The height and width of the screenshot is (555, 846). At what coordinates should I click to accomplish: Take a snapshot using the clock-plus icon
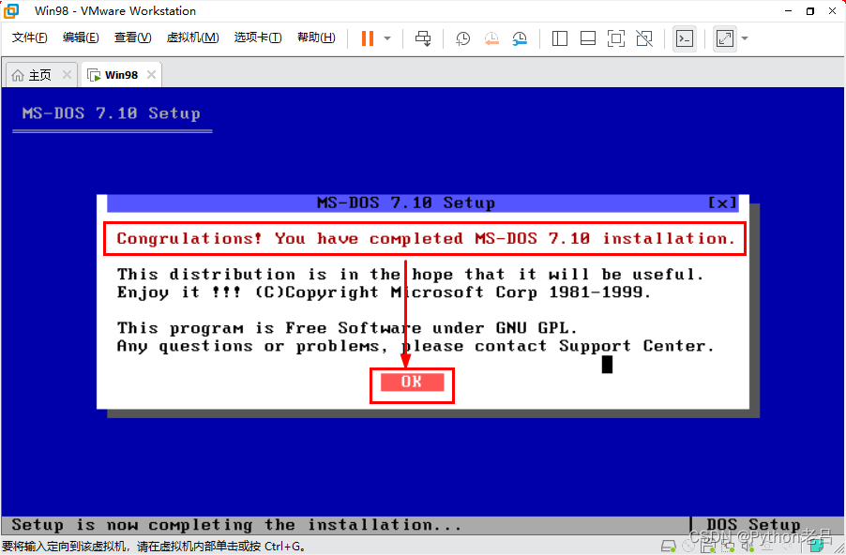click(x=462, y=38)
